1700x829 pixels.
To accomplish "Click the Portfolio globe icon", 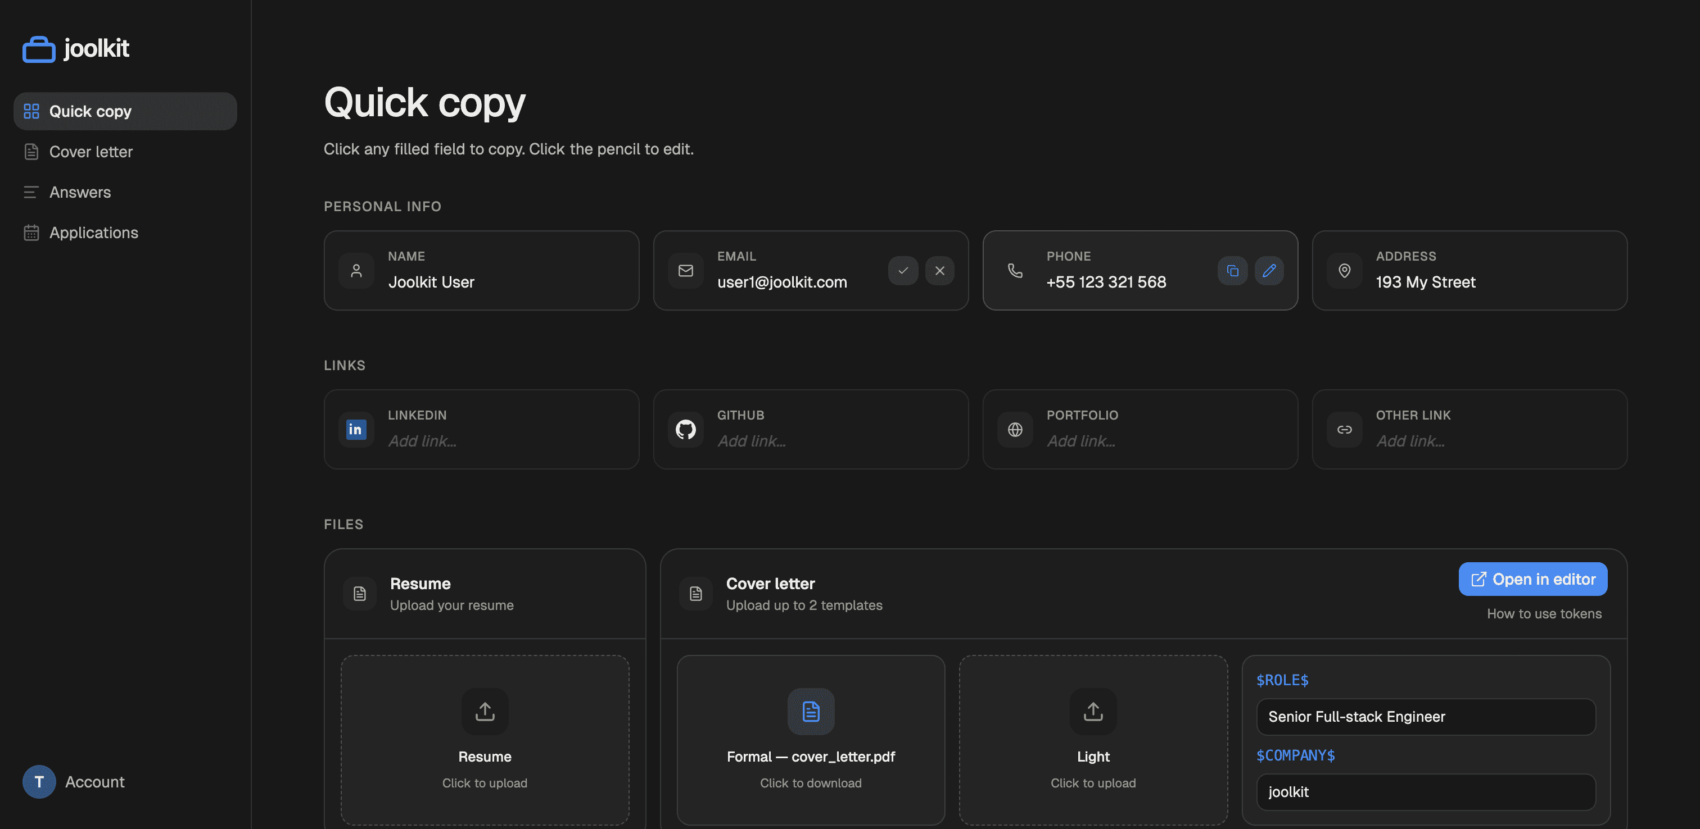I will pos(1015,429).
